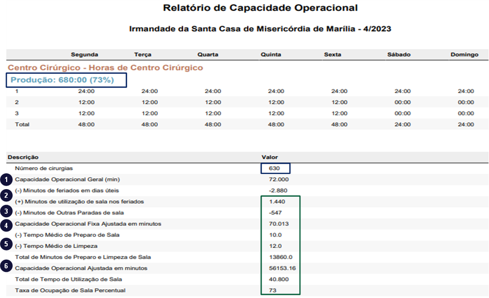Click the value 1.440

click(x=277, y=201)
